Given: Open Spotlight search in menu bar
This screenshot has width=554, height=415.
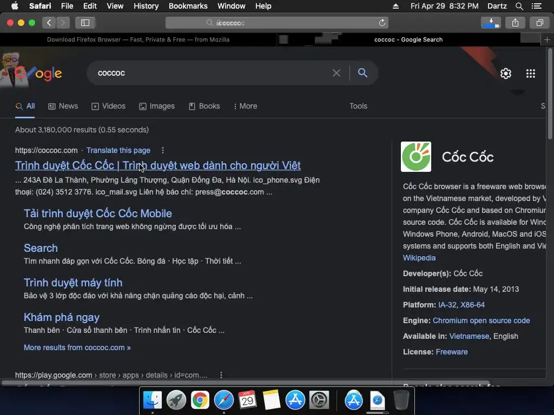Looking at the screenshot, I should click(x=519, y=6).
